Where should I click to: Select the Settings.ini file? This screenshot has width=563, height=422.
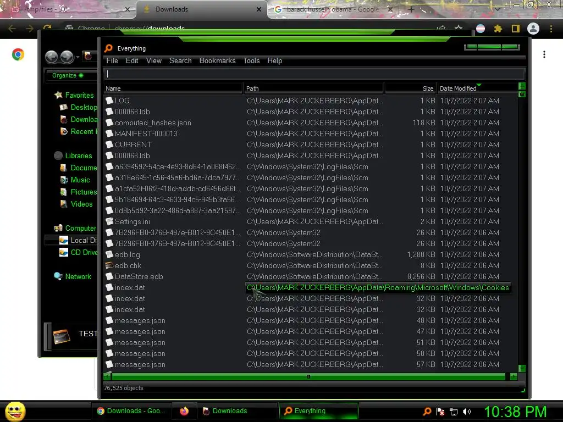(x=132, y=221)
